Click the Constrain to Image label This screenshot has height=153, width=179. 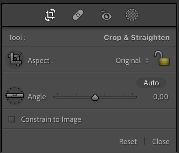point(51,120)
